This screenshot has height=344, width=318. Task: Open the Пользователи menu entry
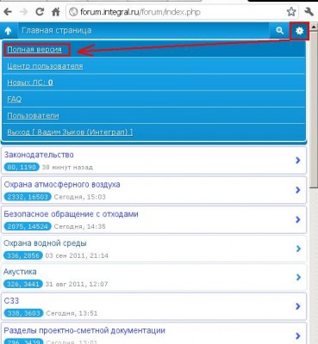33,115
